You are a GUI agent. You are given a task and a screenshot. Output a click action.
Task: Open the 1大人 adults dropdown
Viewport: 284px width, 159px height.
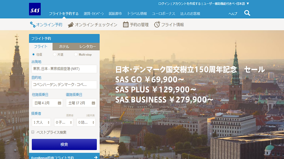pyautogui.click(x=41, y=123)
